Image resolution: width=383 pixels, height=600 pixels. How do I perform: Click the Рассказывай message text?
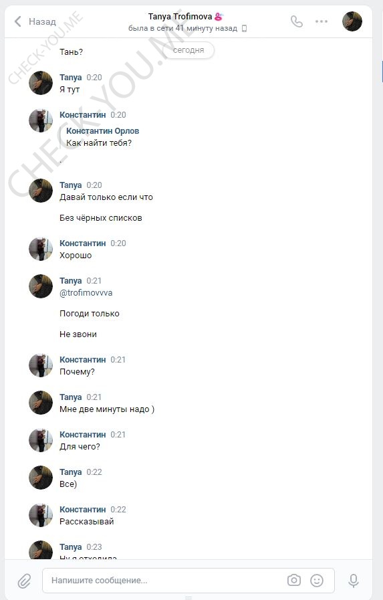click(87, 522)
